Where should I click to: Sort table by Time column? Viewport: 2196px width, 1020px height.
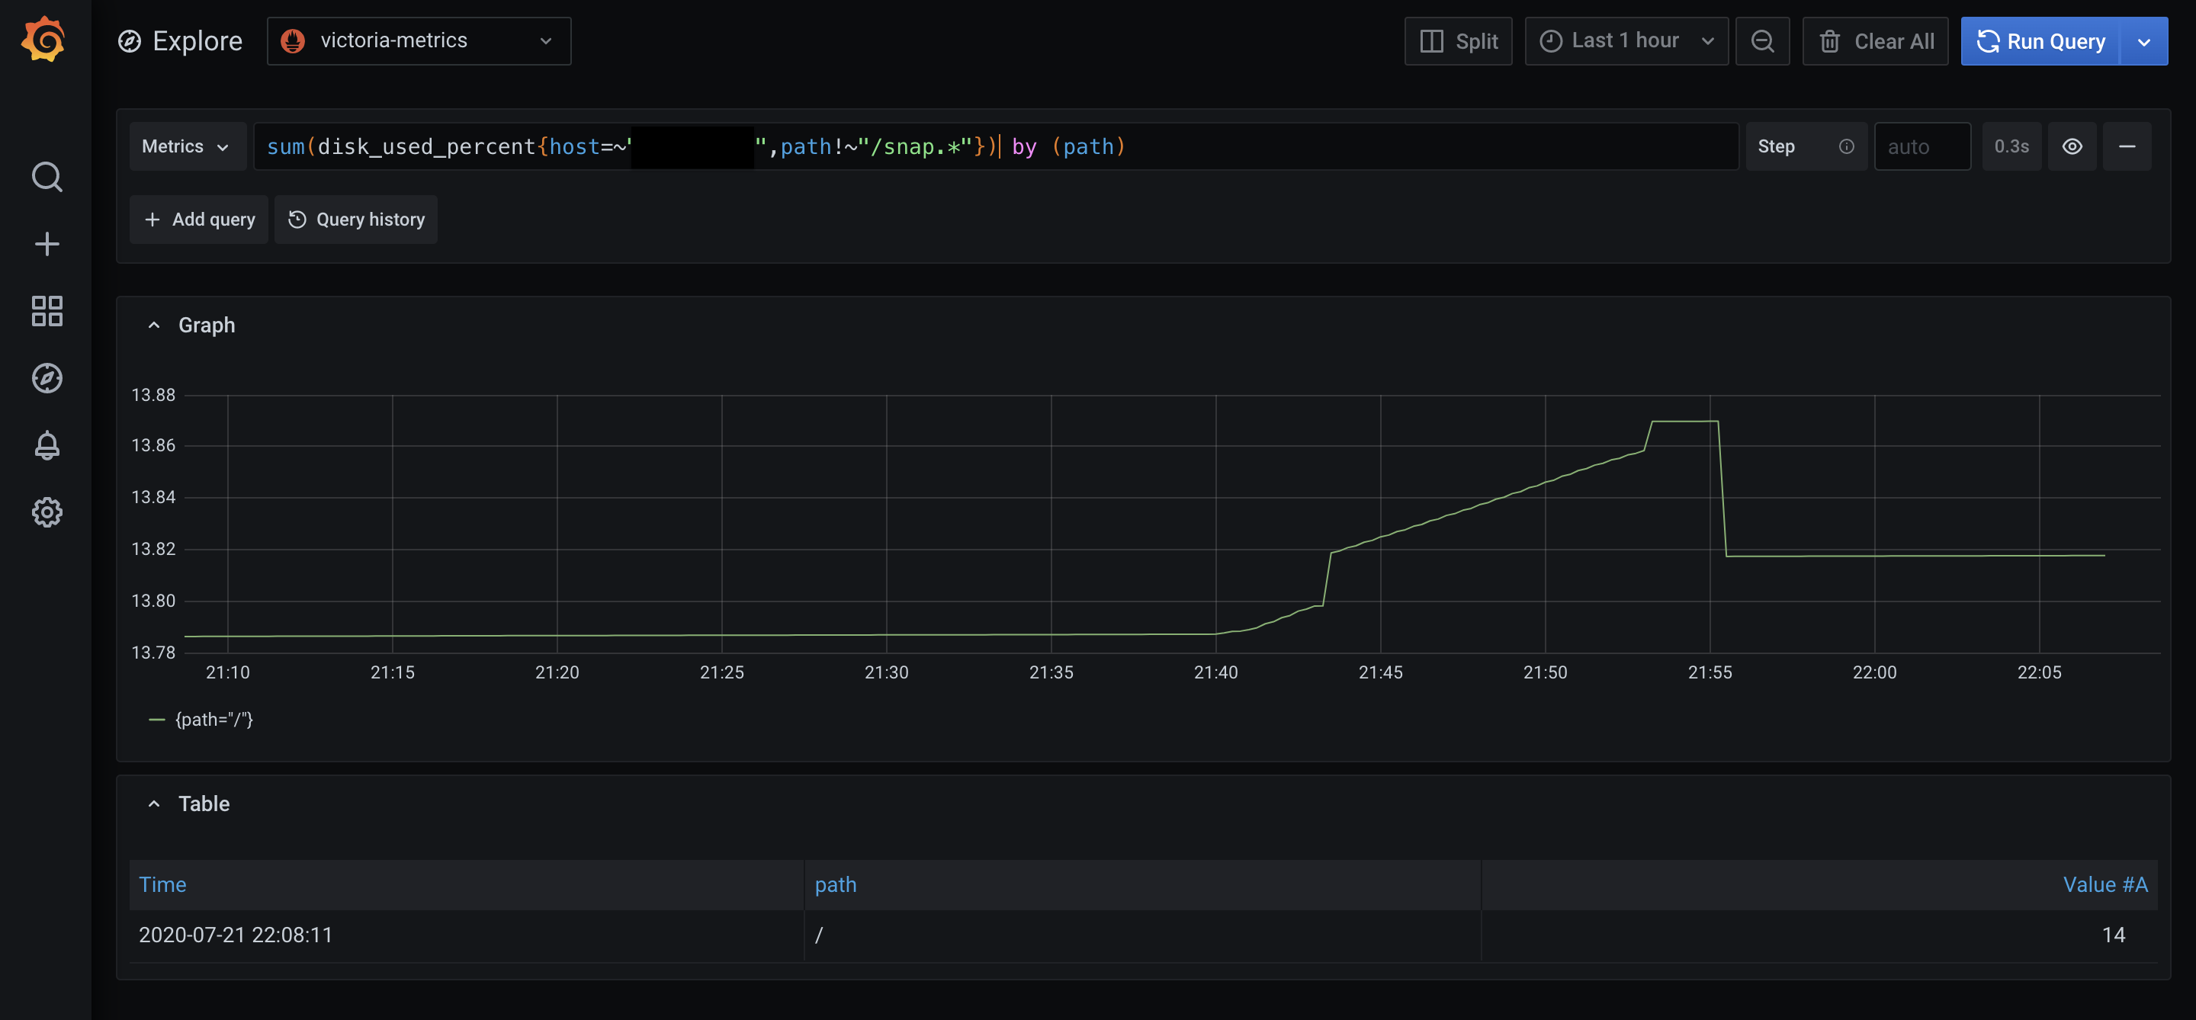tap(162, 884)
